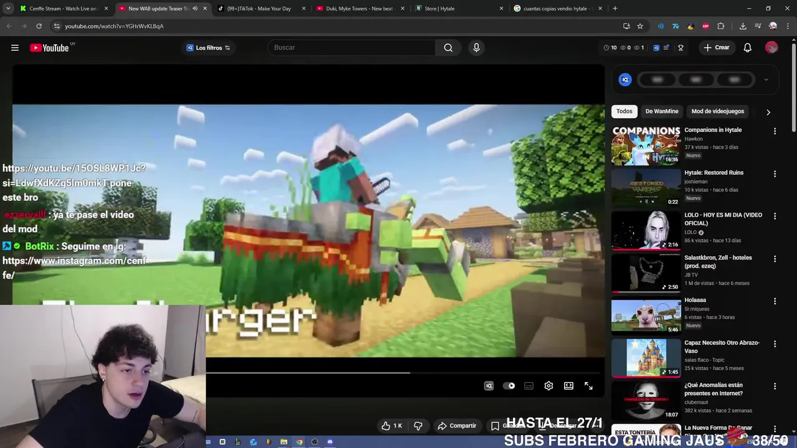Open options for Hytale: Restored Ruins video
Image resolution: width=797 pixels, height=448 pixels.
pyautogui.click(x=775, y=174)
